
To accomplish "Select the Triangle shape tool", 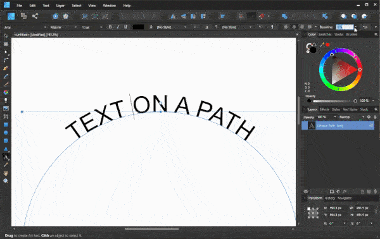I will tap(6, 149).
